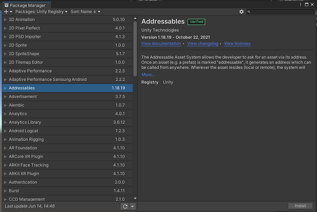The width and height of the screenshot is (317, 212).
Task: Open the Sort: Name dropdown
Action: pos(85,12)
